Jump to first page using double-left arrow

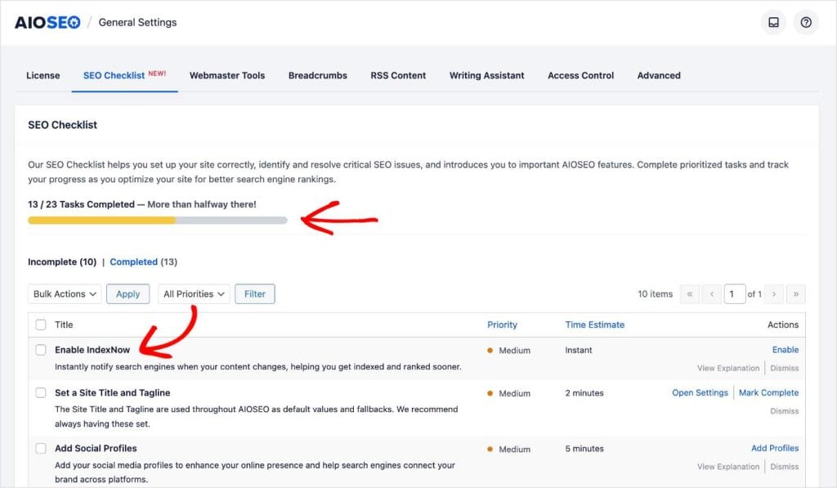690,293
